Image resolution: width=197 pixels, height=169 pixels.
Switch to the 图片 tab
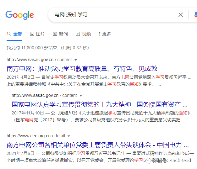pos(37,34)
